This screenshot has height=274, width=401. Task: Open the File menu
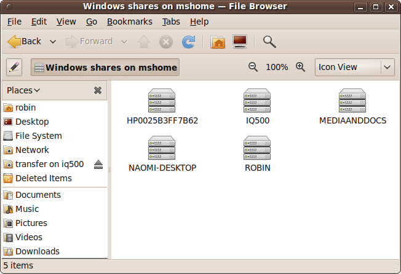tap(14, 22)
